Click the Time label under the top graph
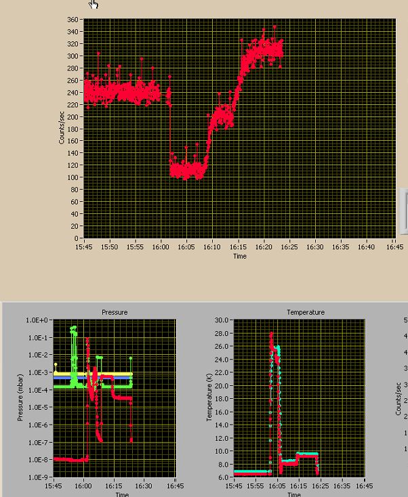The height and width of the screenshot is (497, 408). pos(240,256)
